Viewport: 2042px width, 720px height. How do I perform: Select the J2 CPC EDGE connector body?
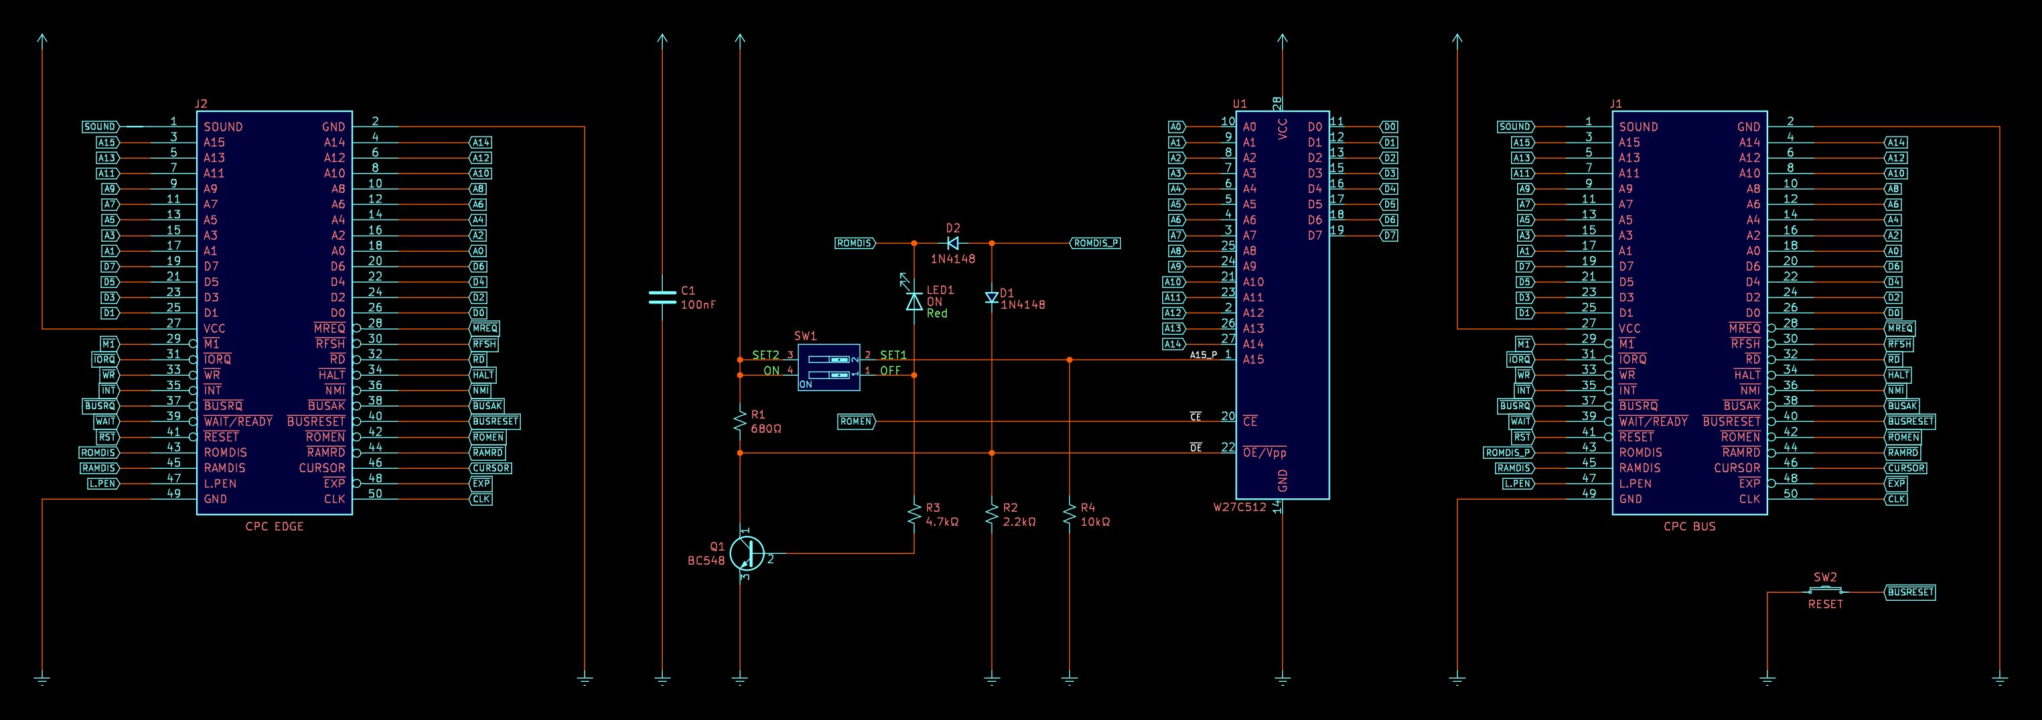click(x=274, y=312)
